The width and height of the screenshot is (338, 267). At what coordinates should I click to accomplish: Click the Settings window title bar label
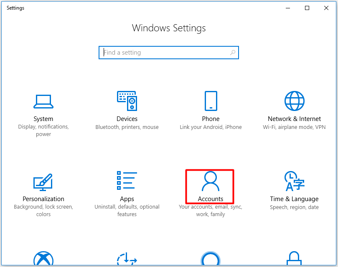pos(15,8)
